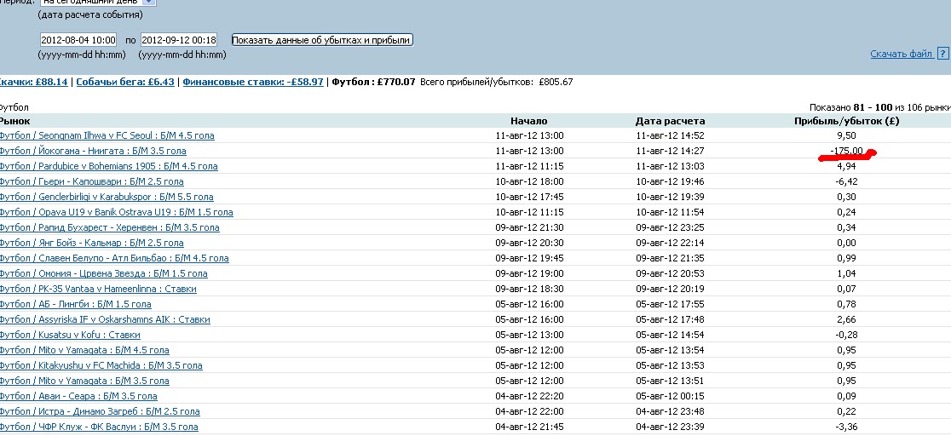Open PK-35 Vantaa v Hameenlinna Ставки
Screen dimensions: 951x436
[x=98, y=289]
